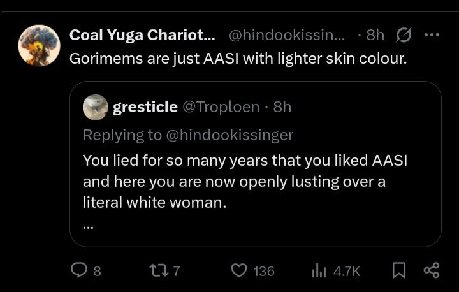The width and height of the screenshot is (459, 292).
Task: Click the 4.7K views count
Action: [x=346, y=272]
